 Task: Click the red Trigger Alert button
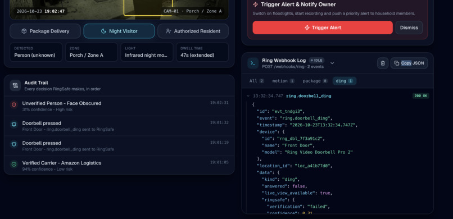click(x=323, y=28)
